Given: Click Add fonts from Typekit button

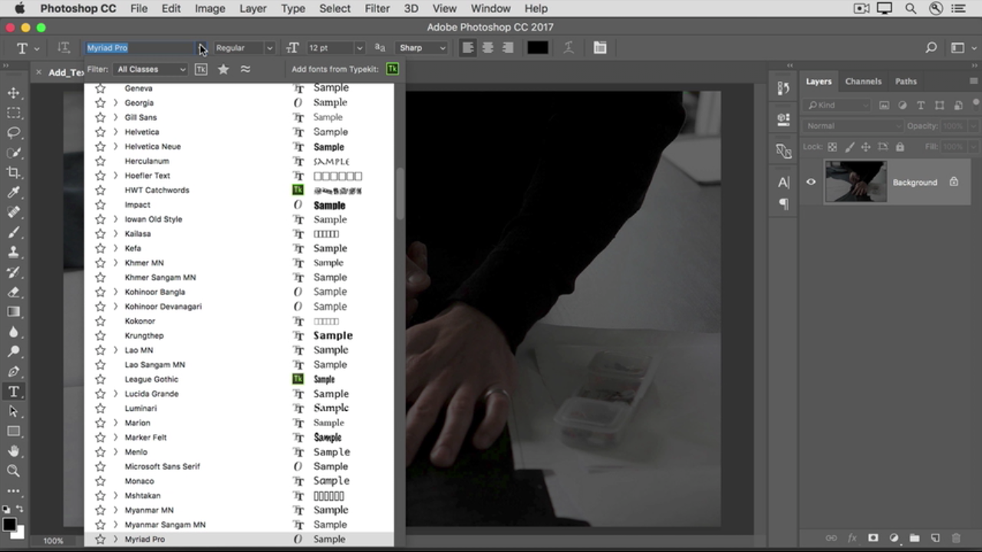Looking at the screenshot, I should [x=392, y=69].
